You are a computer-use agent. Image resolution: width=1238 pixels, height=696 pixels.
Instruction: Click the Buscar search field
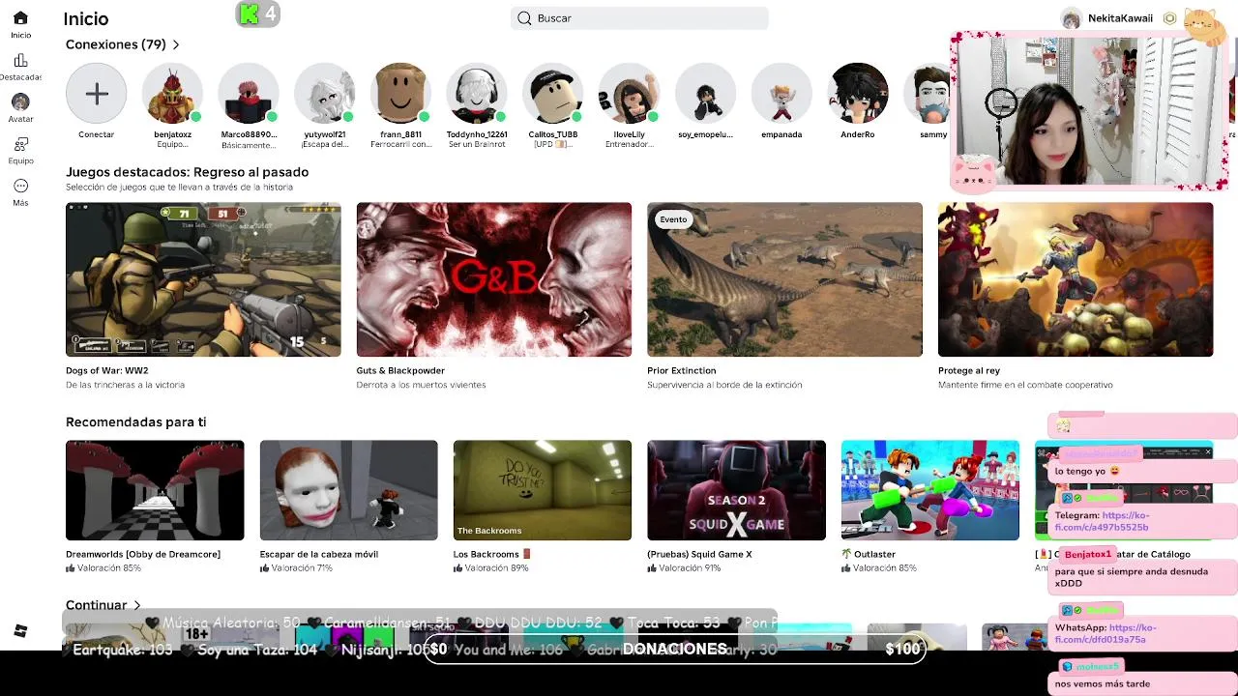(x=639, y=18)
